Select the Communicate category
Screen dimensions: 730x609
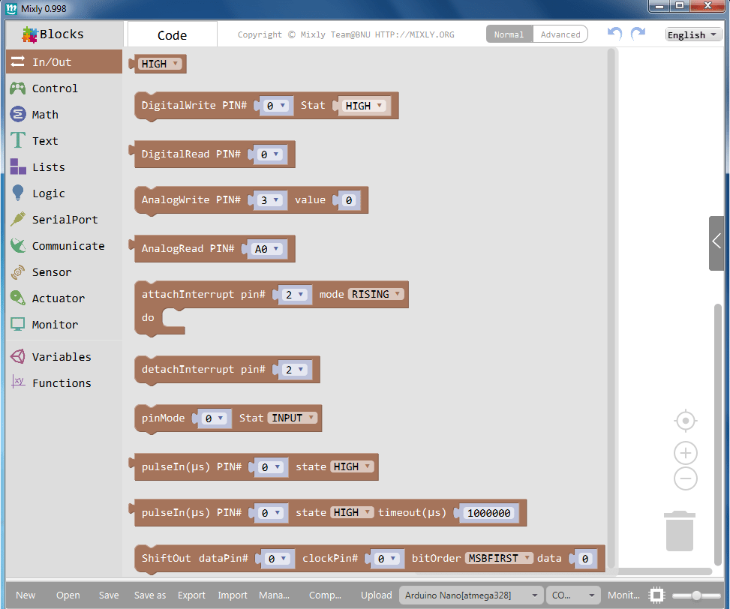65,246
